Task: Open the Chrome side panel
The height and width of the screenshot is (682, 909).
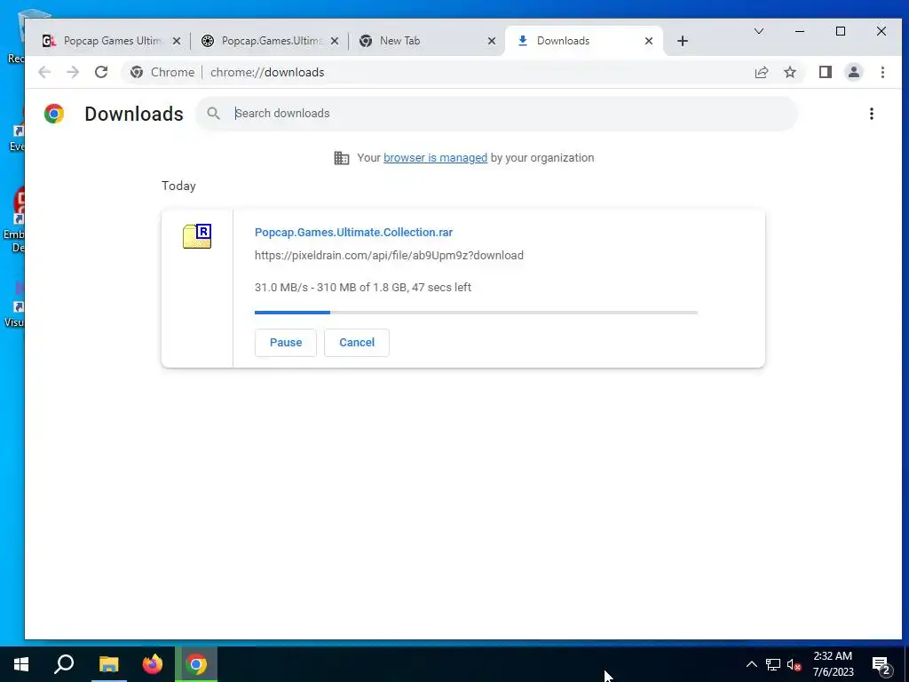Action: point(826,72)
